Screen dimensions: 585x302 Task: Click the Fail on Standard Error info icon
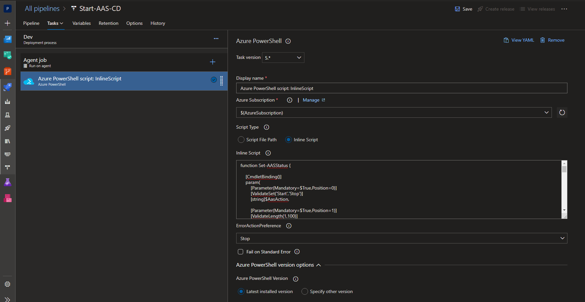297,252
